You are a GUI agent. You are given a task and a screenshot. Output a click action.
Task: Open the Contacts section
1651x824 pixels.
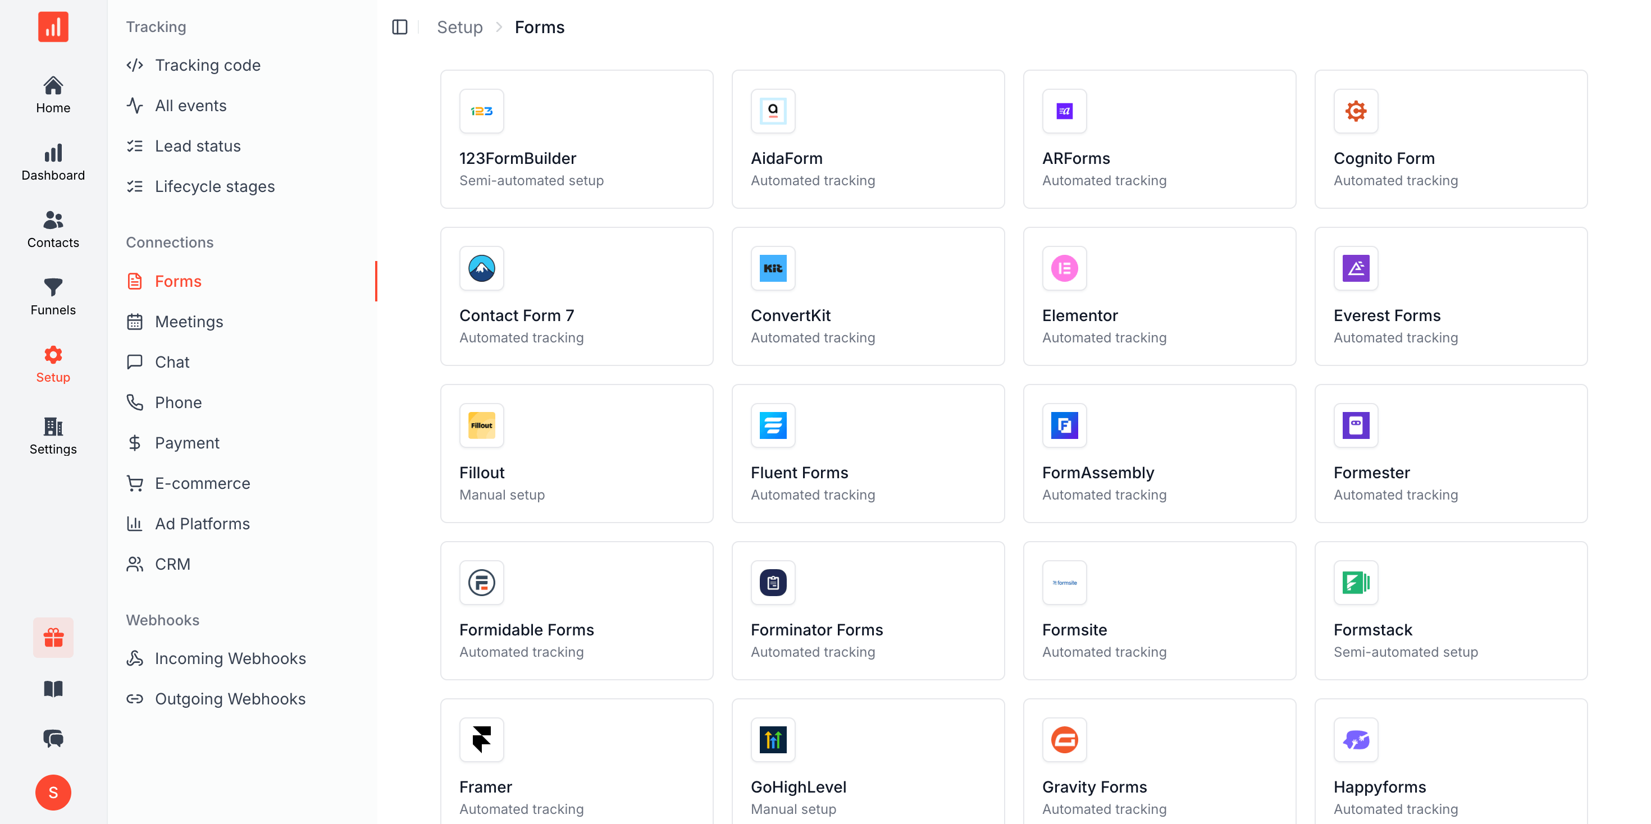(x=53, y=230)
